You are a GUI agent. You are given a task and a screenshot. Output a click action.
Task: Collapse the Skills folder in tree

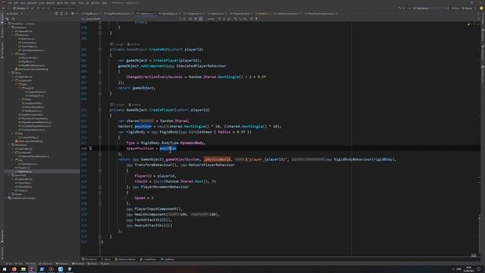click(17, 84)
